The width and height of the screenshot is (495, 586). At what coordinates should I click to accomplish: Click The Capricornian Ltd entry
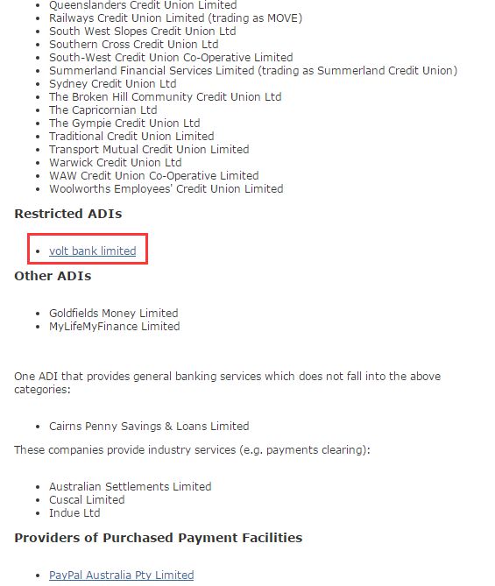(103, 109)
